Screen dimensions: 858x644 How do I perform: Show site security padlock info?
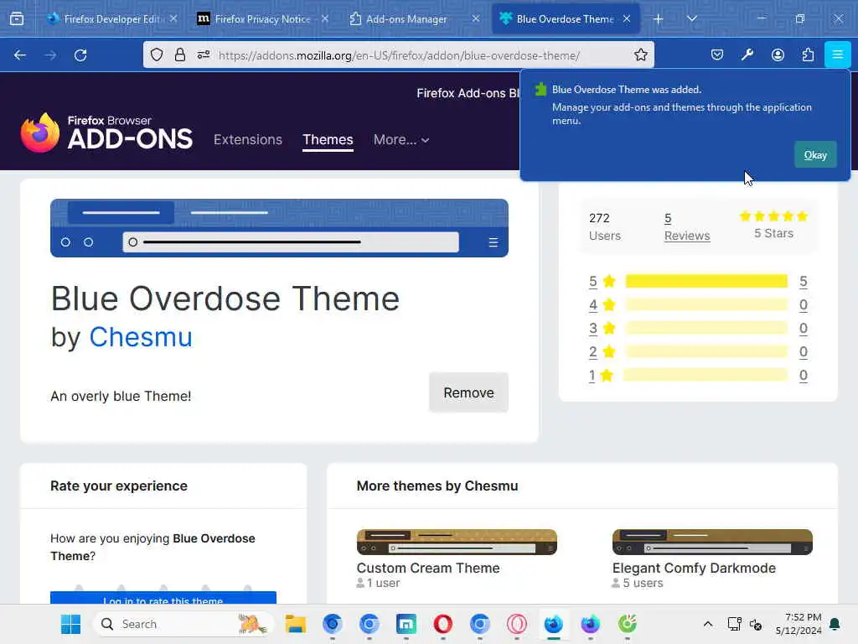pos(180,55)
